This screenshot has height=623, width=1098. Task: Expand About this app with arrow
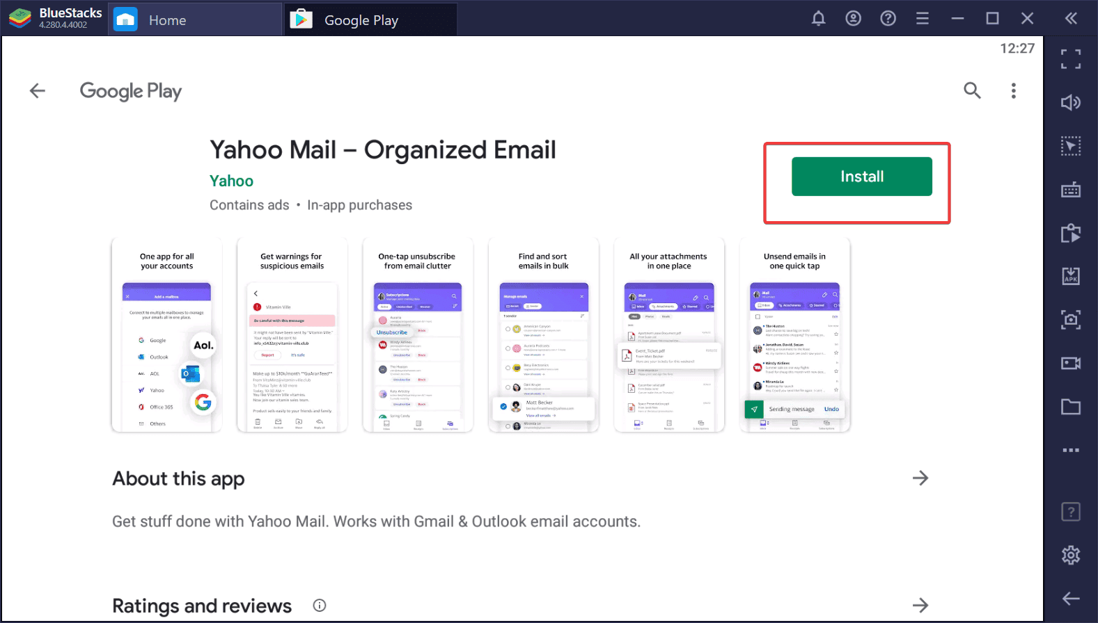pyautogui.click(x=920, y=478)
